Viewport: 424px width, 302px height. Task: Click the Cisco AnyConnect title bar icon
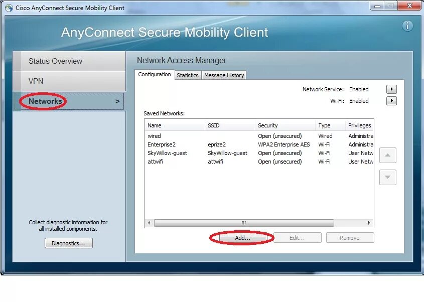point(9,8)
